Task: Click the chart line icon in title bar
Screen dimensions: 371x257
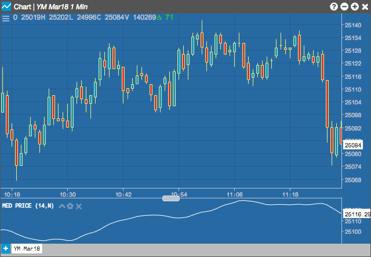Action: (6, 6)
